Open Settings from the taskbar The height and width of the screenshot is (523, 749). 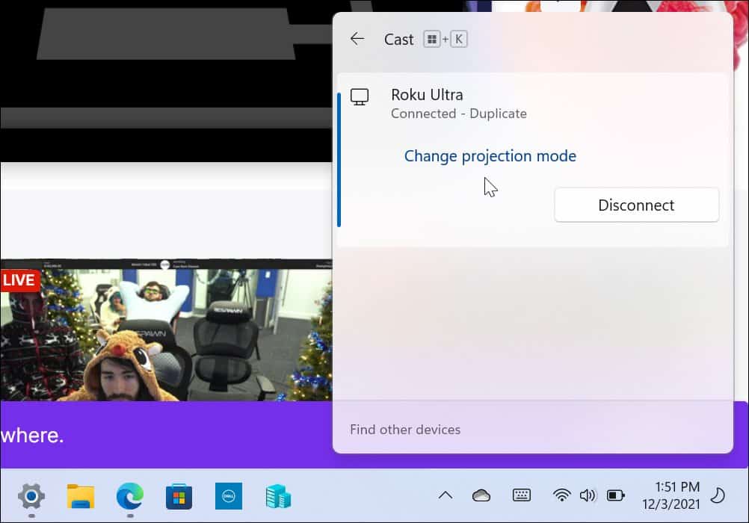tap(31, 497)
